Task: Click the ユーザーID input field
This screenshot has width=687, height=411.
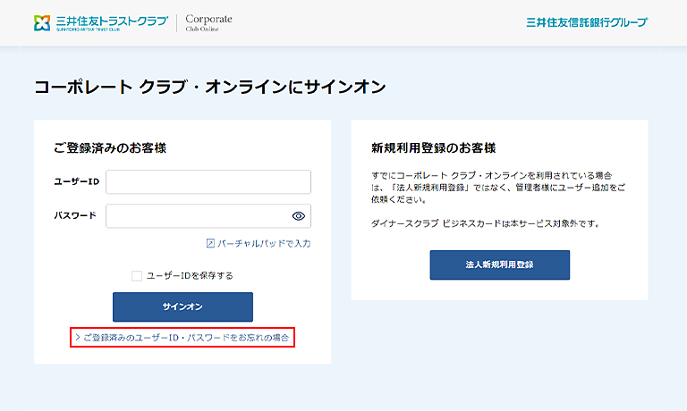Action: point(208,181)
